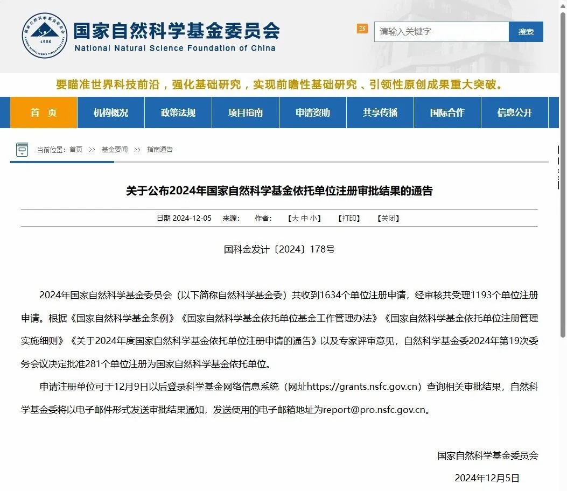Go to 首页 in the breadcrumb
The height and width of the screenshot is (491, 567).
tap(76, 149)
